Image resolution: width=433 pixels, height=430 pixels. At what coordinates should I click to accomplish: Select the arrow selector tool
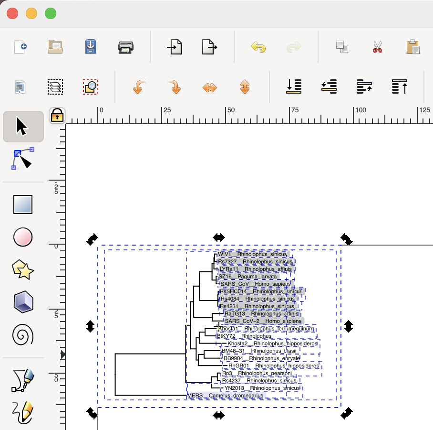23,126
